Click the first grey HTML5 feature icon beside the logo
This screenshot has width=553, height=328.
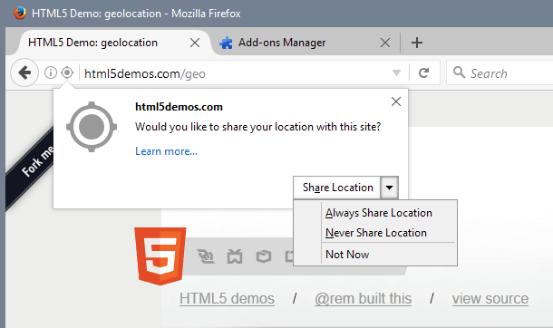coord(206,256)
